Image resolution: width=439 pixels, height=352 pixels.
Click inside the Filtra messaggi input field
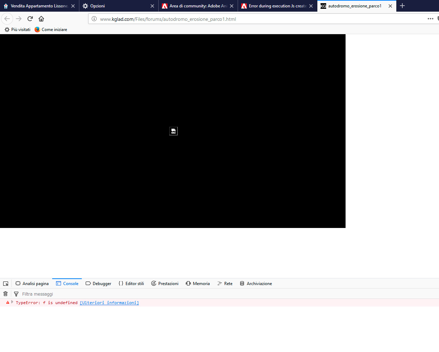pyautogui.click(x=53, y=294)
